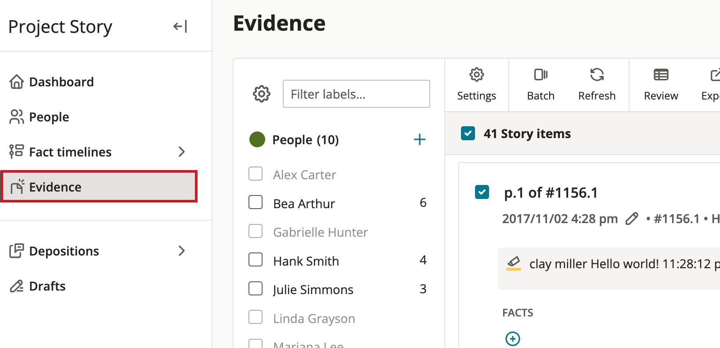The image size is (720, 348).
Task: Open label settings gear beside filter
Action: pos(262,94)
